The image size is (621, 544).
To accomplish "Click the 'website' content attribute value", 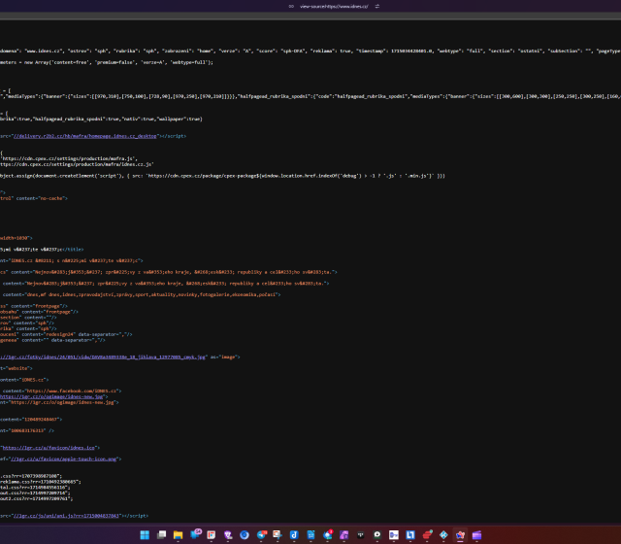I will click(22, 369).
